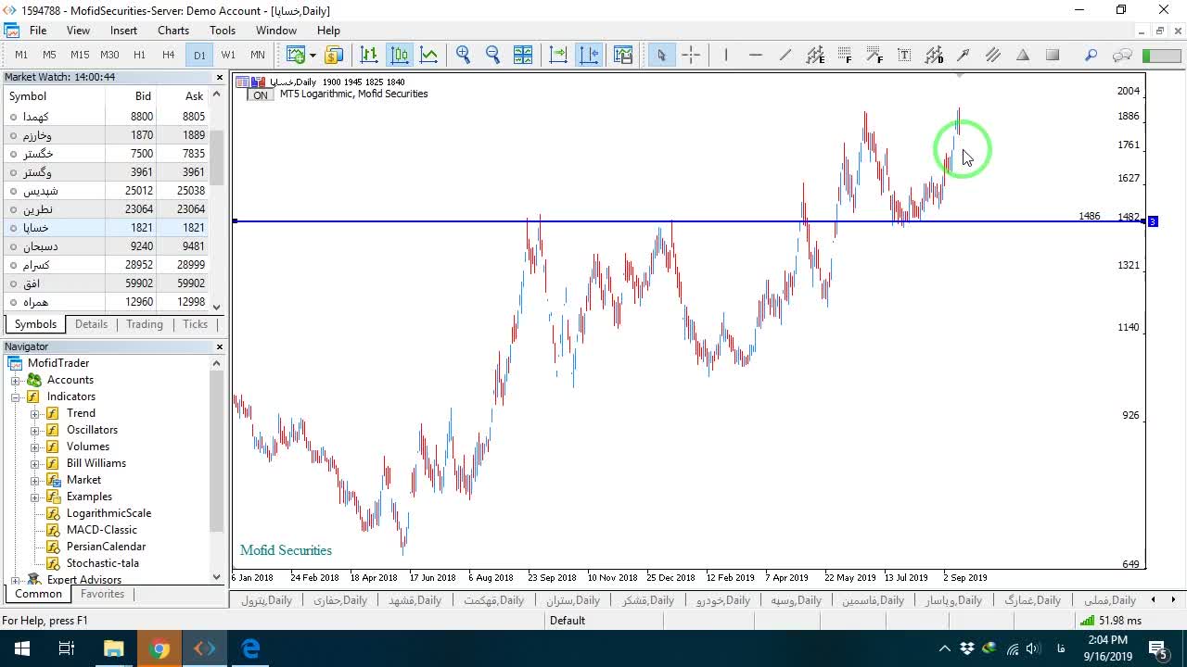
Task: Select the Fibonacci fan tool
Action: click(874, 55)
